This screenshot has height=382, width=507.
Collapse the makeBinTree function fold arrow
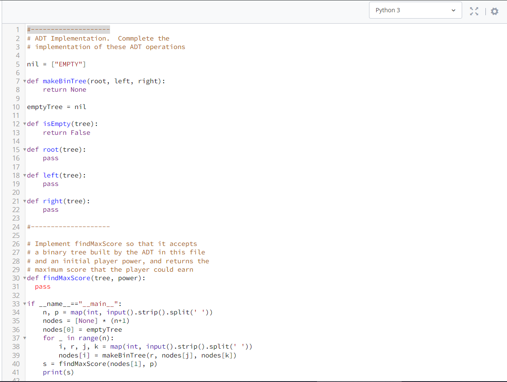click(x=25, y=81)
